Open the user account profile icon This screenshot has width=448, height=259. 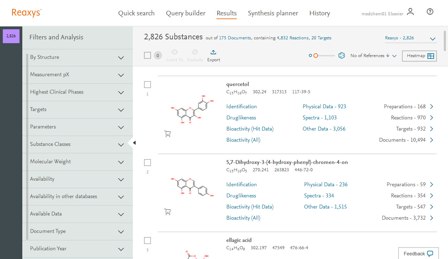coord(410,12)
